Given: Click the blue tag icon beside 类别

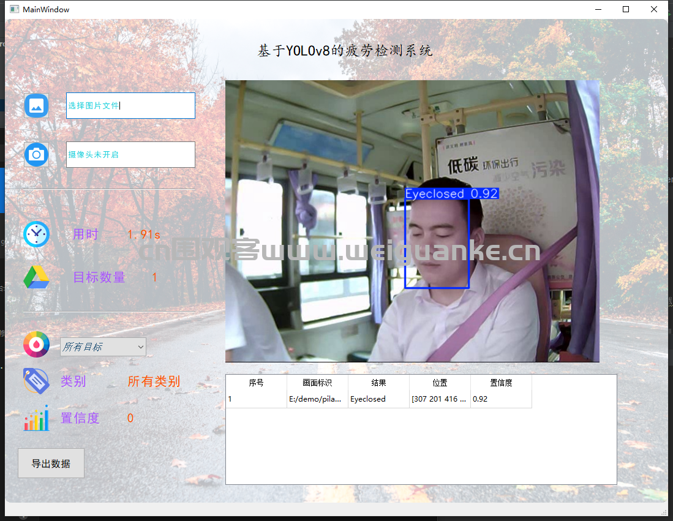Looking at the screenshot, I should pyautogui.click(x=36, y=381).
